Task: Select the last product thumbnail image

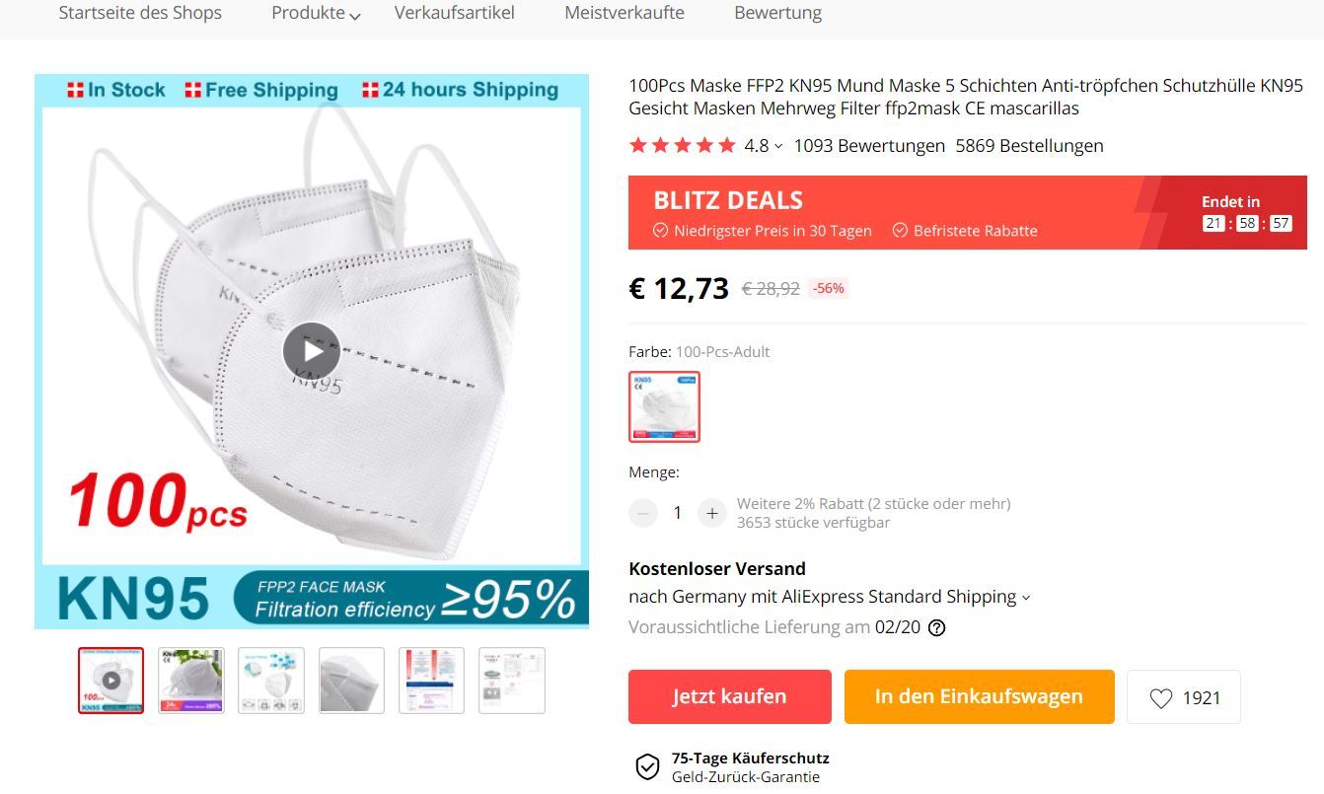Action: tap(511, 681)
